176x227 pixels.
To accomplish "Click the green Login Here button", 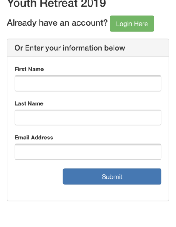I will click(132, 24).
